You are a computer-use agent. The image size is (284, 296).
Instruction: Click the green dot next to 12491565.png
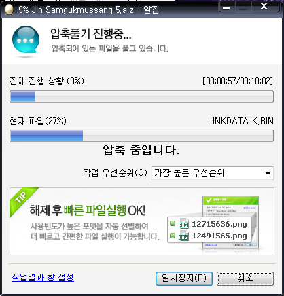(x=173, y=236)
